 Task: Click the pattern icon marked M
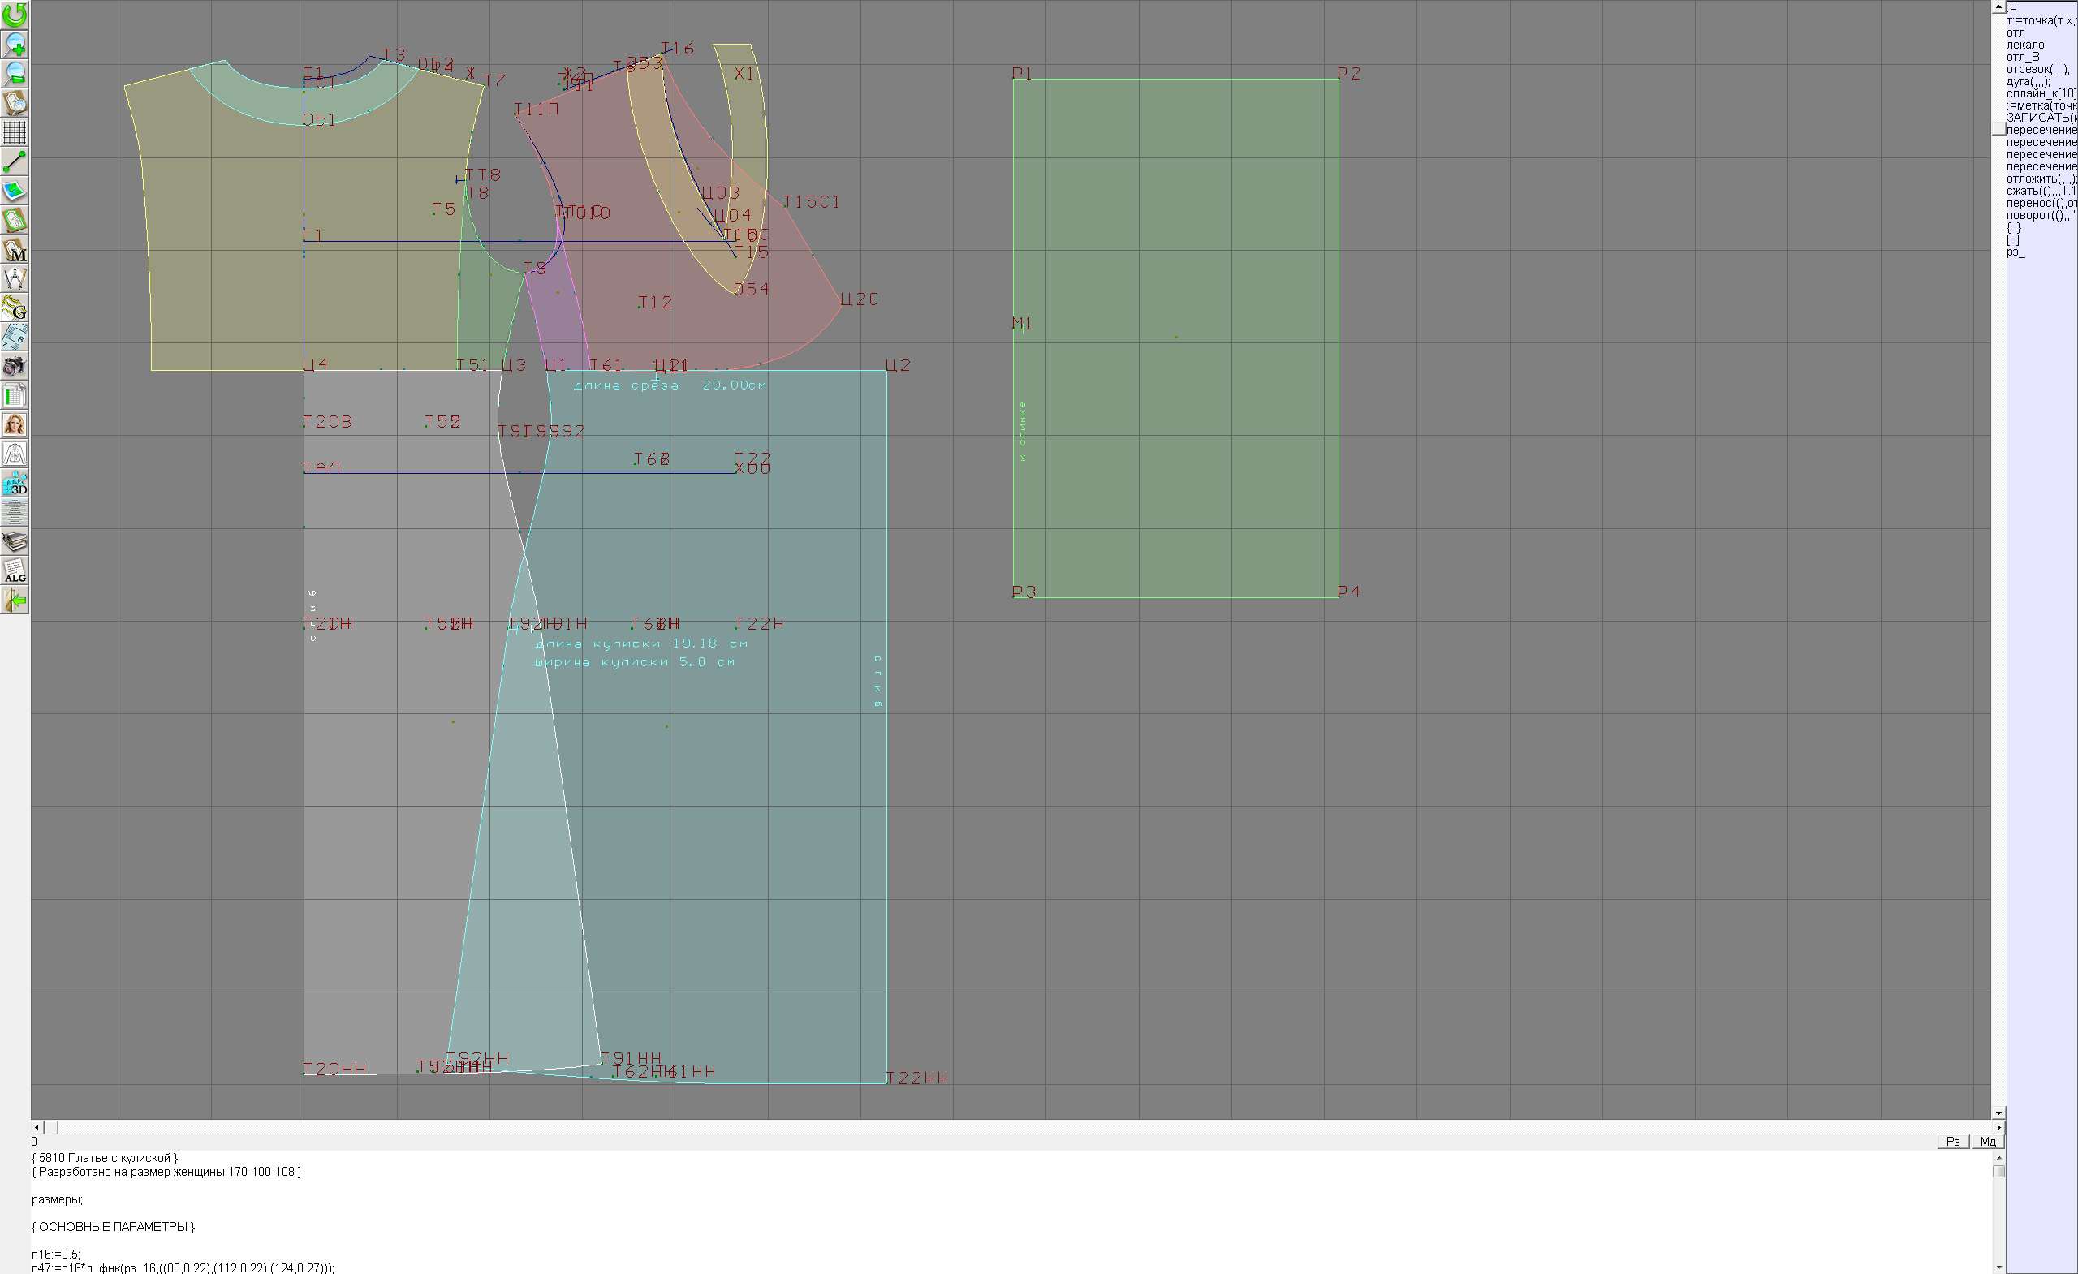(15, 250)
